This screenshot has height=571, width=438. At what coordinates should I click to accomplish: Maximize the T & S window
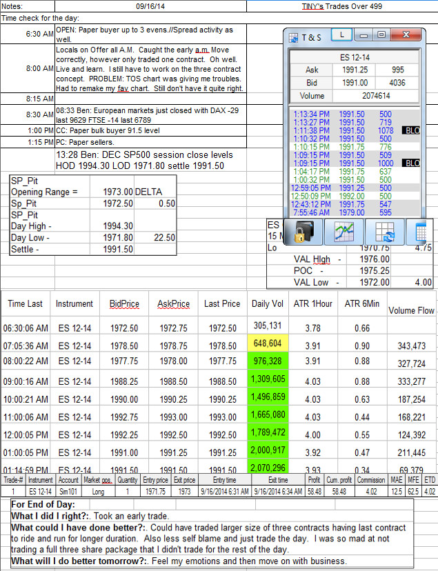381,35
